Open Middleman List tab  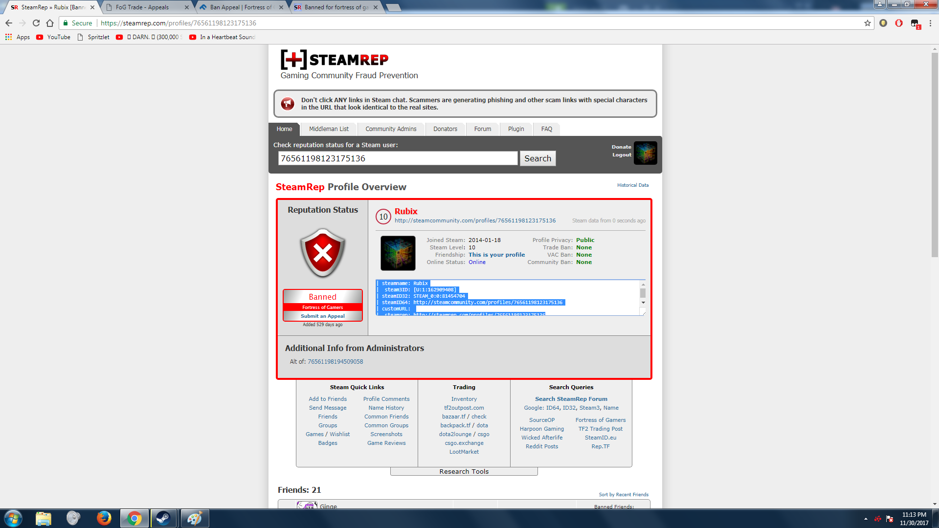click(329, 129)
